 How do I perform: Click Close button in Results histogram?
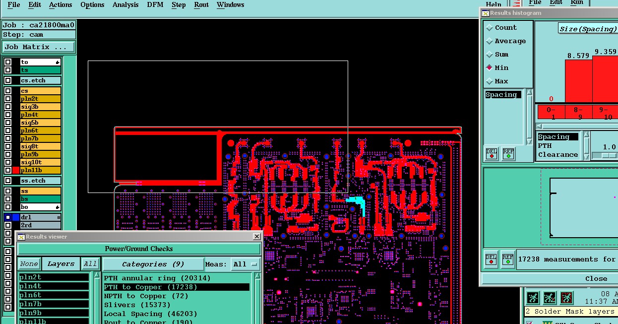coord(596,279)
